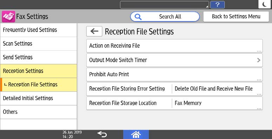Viewport: 272px width, 139px height.
Task: Click the Search All button
Action: click(x=165, y=16)
